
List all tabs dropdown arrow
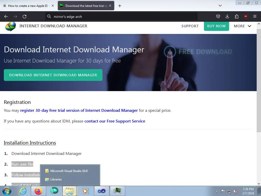point(220,6)
